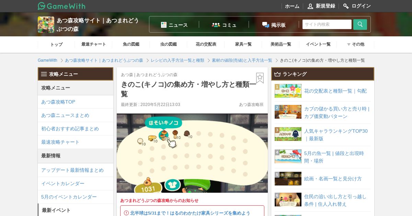412x216 pixels.
Task: Click the ログイン key icon
Action: click(346, 6)
